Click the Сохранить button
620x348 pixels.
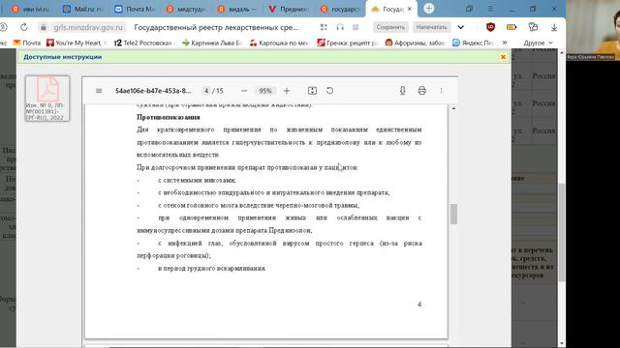click(390, 27)
